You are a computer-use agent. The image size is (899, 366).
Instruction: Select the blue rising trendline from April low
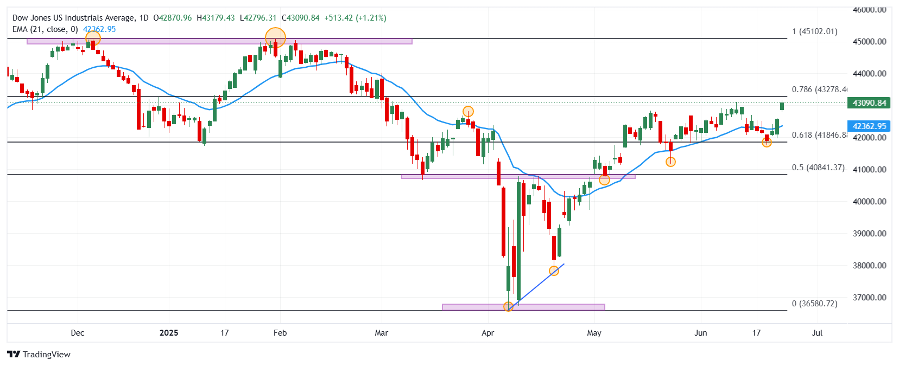click(x=536, y=286)
